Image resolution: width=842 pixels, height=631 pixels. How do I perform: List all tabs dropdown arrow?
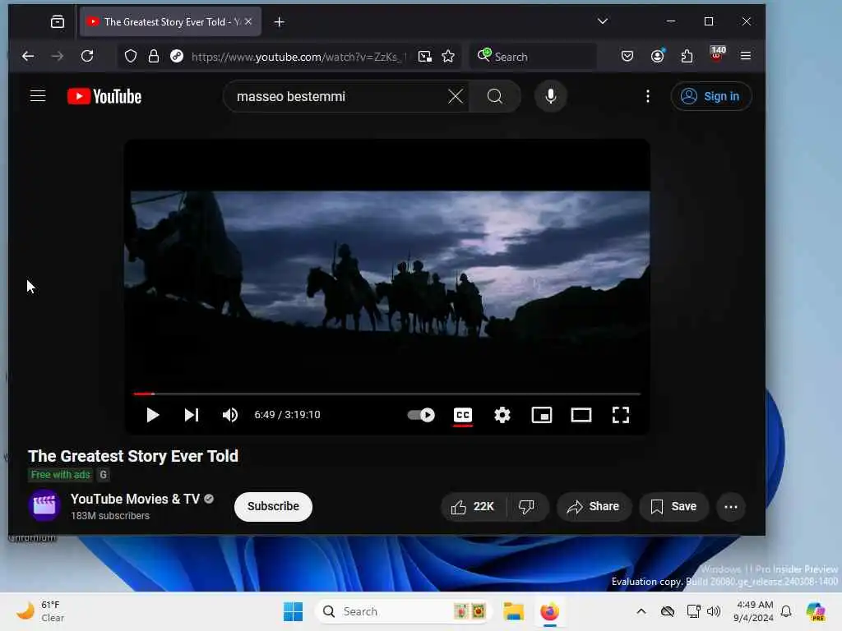tap(603, 21)
